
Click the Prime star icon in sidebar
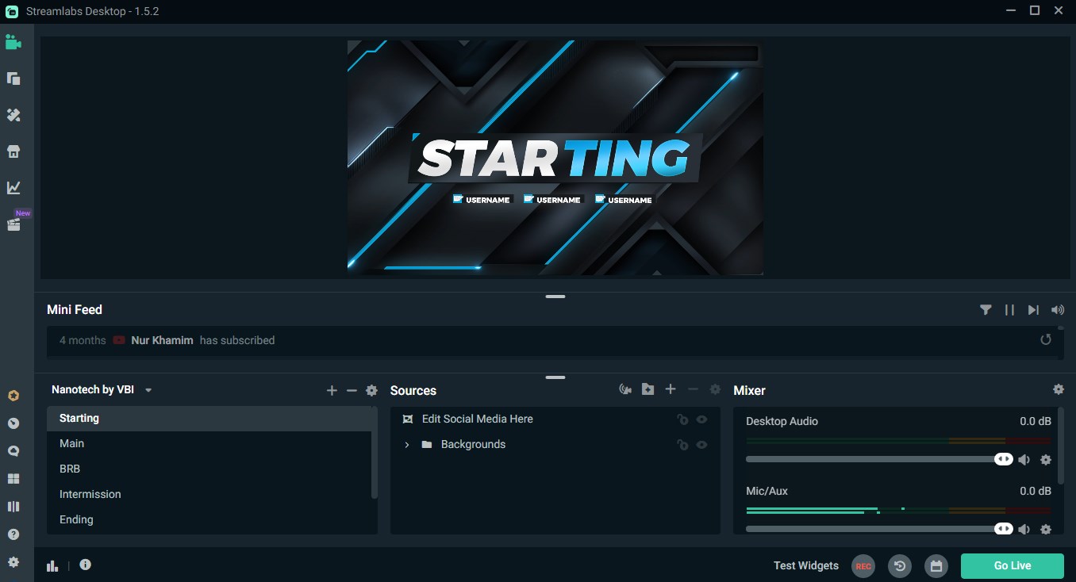[13, 396]
